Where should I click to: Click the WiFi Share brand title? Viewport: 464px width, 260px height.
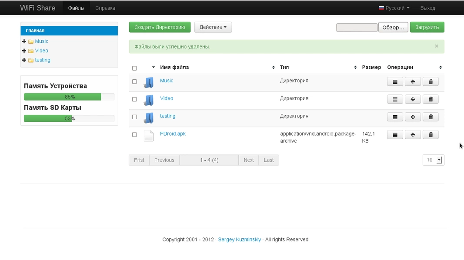pyautogui.click(x=37, y=8)
